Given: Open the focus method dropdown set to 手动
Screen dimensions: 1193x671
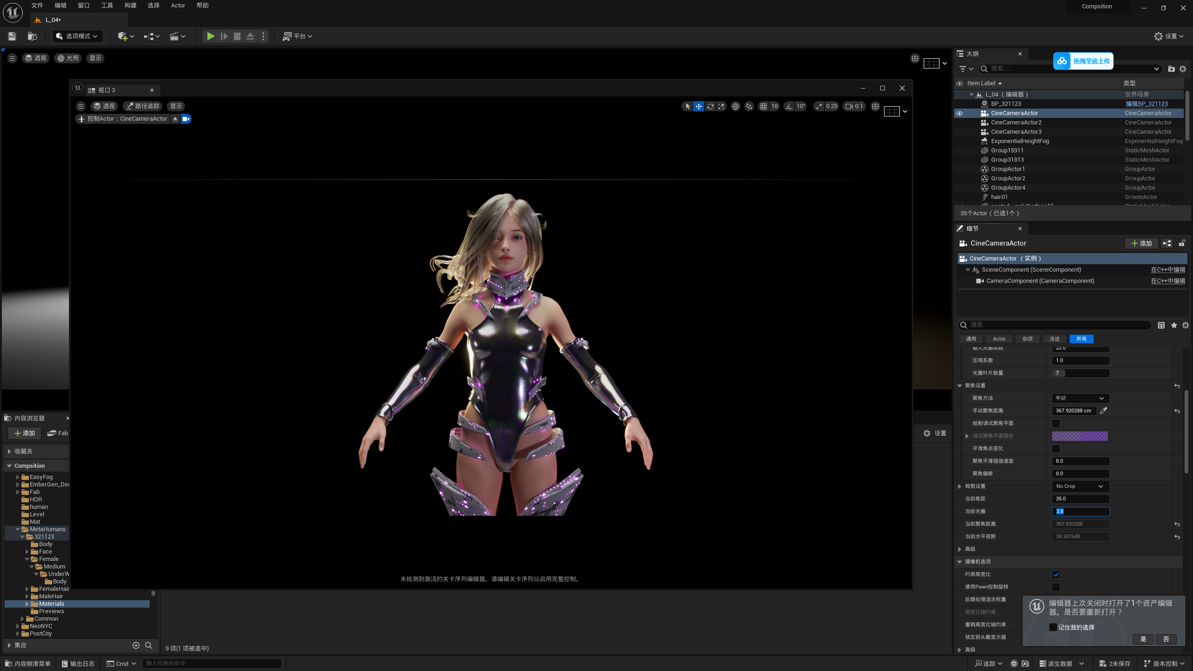Looking at the screenshot, I should [1080, 398].
